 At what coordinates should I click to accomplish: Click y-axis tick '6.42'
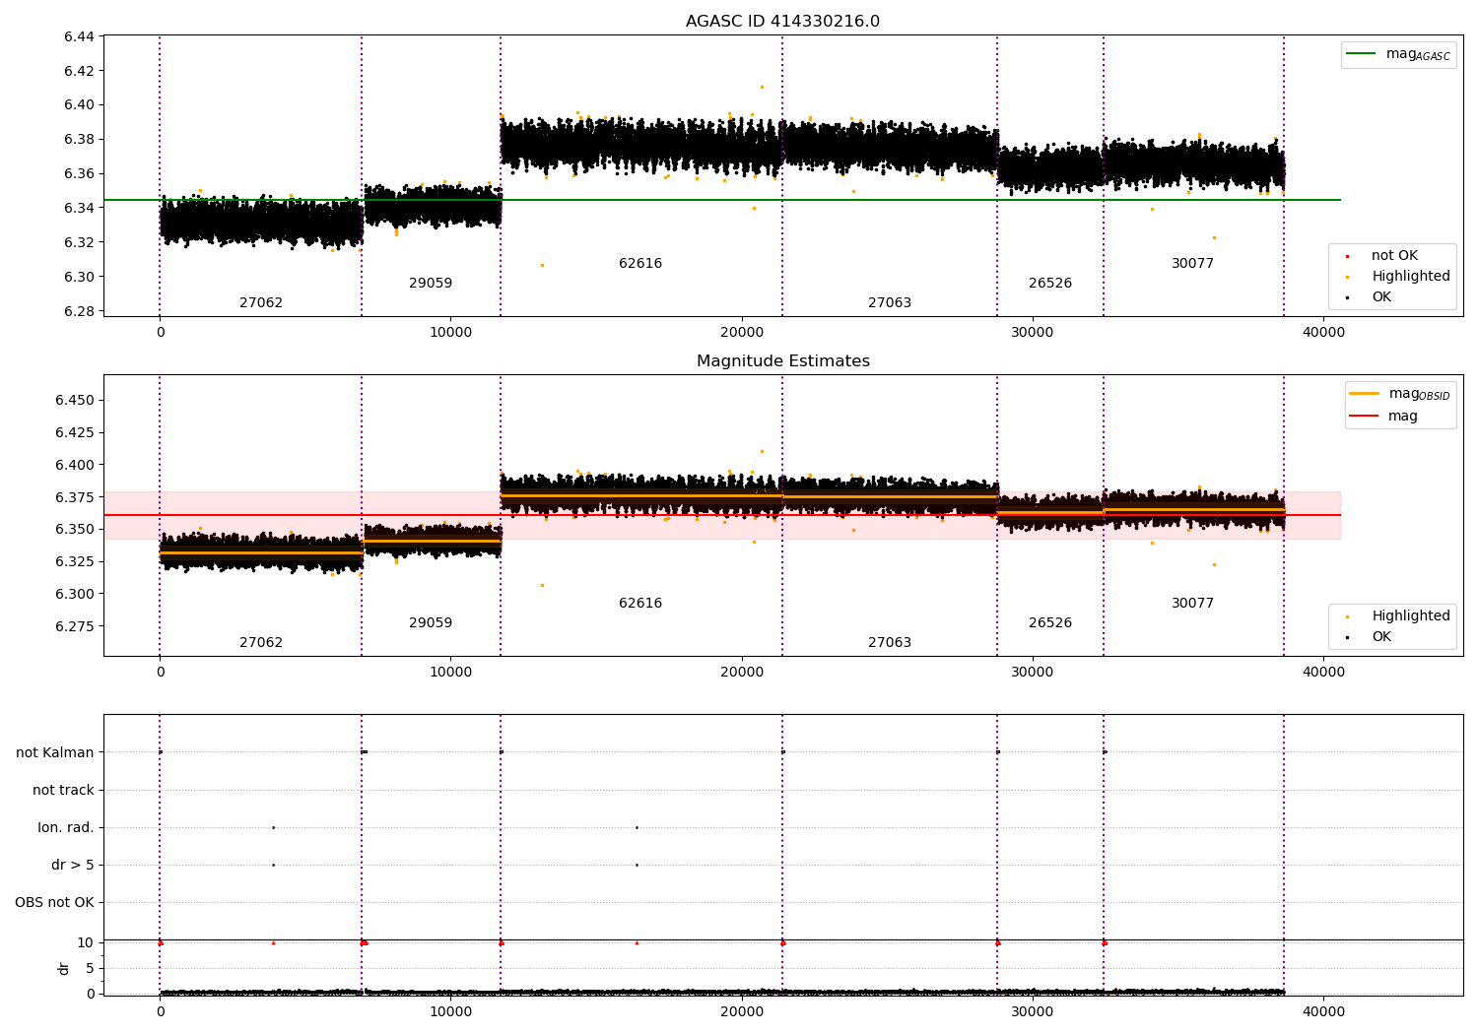coord(79,71)
